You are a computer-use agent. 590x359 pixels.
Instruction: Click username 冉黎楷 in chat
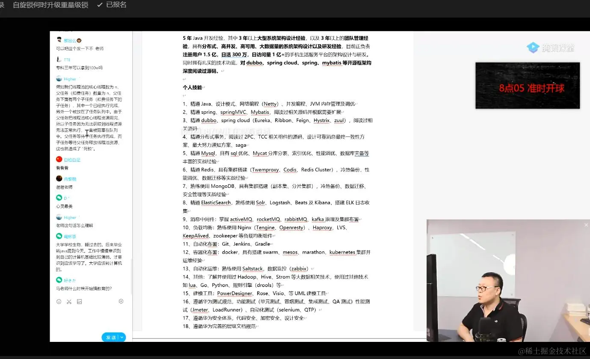(x=70, y=179)
